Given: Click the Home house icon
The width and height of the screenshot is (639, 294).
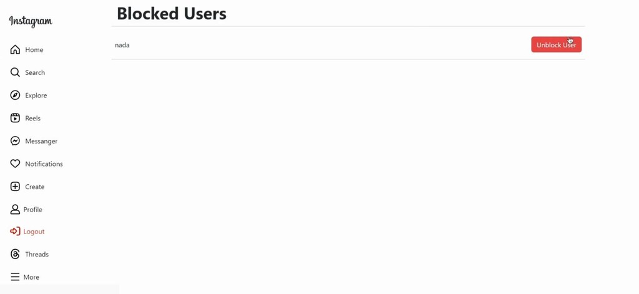Looking at the screenshot, I should [x=15, y=49].
